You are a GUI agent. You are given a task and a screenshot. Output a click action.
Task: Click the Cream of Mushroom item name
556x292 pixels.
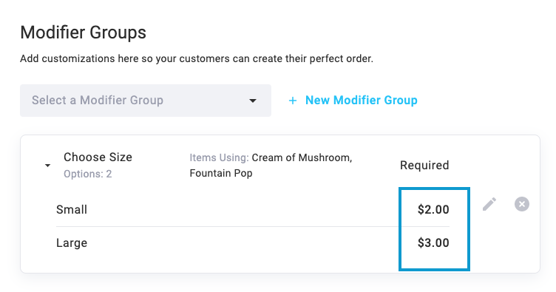(x=302, y=157)
